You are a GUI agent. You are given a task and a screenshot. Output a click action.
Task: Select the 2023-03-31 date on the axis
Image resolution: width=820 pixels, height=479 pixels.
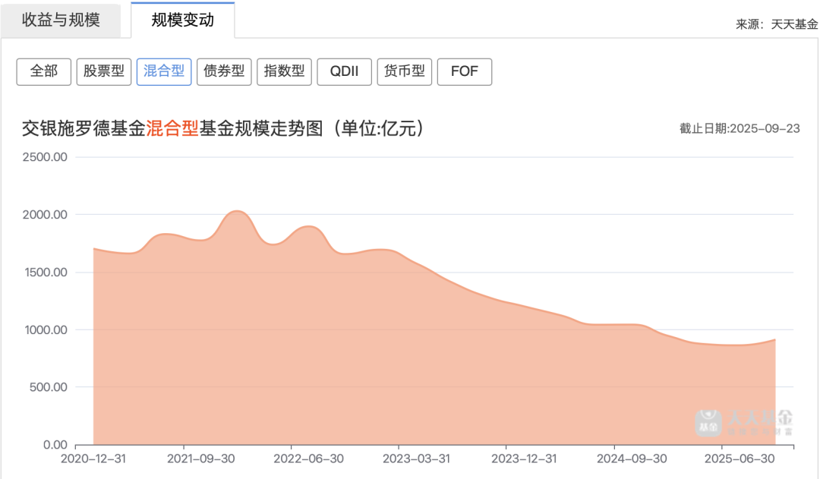tap(415, 459)
